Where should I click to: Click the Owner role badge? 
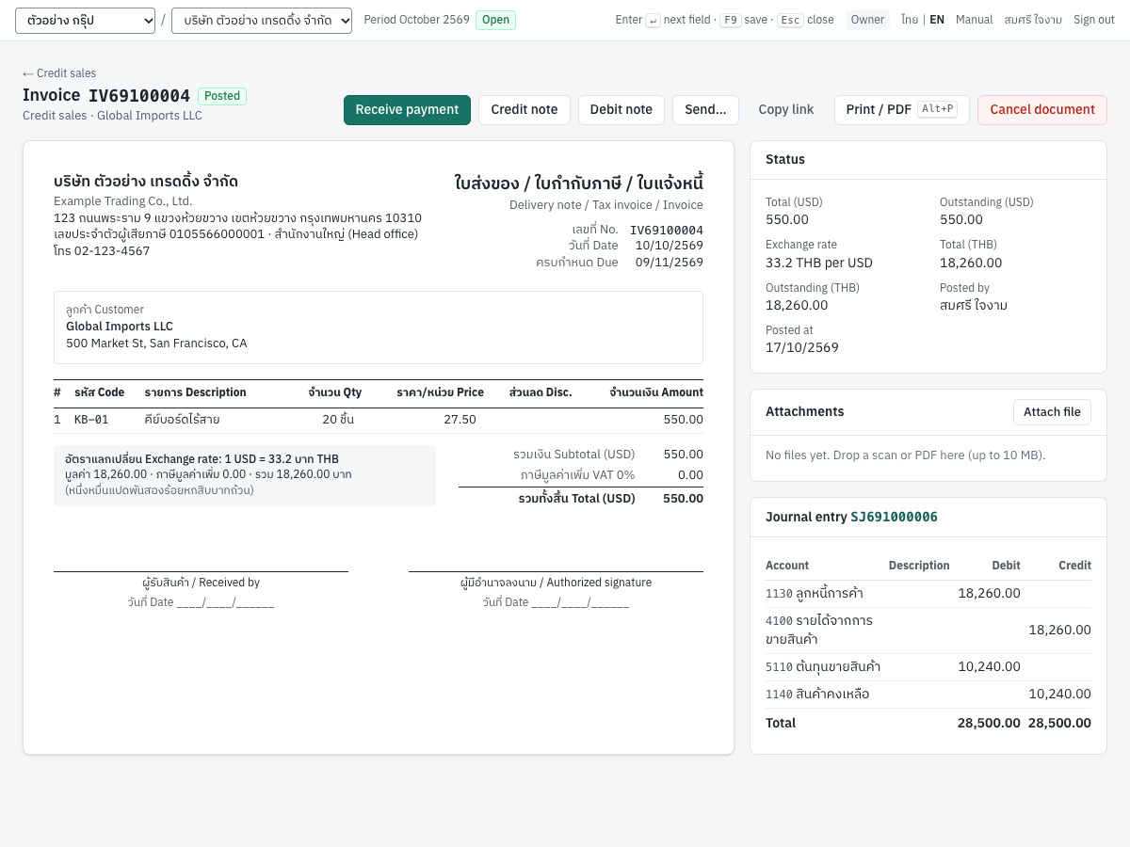tap(867, 20)
